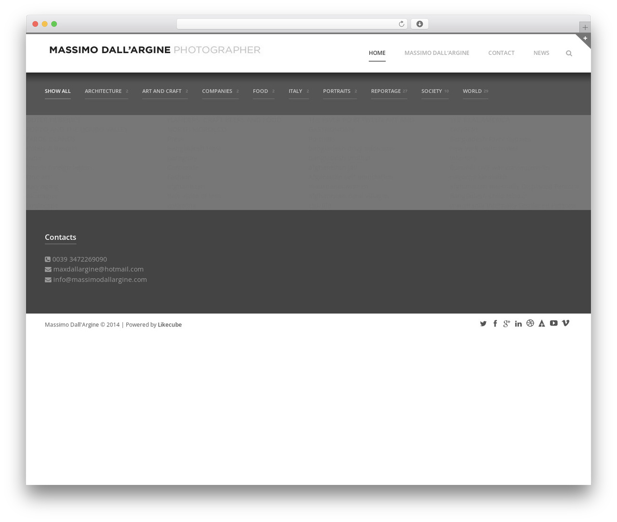Image resolution: width=617 pixels, height=522 pixels.
Task: Go to the HOME menu item
Action: [x=377, y=53]
